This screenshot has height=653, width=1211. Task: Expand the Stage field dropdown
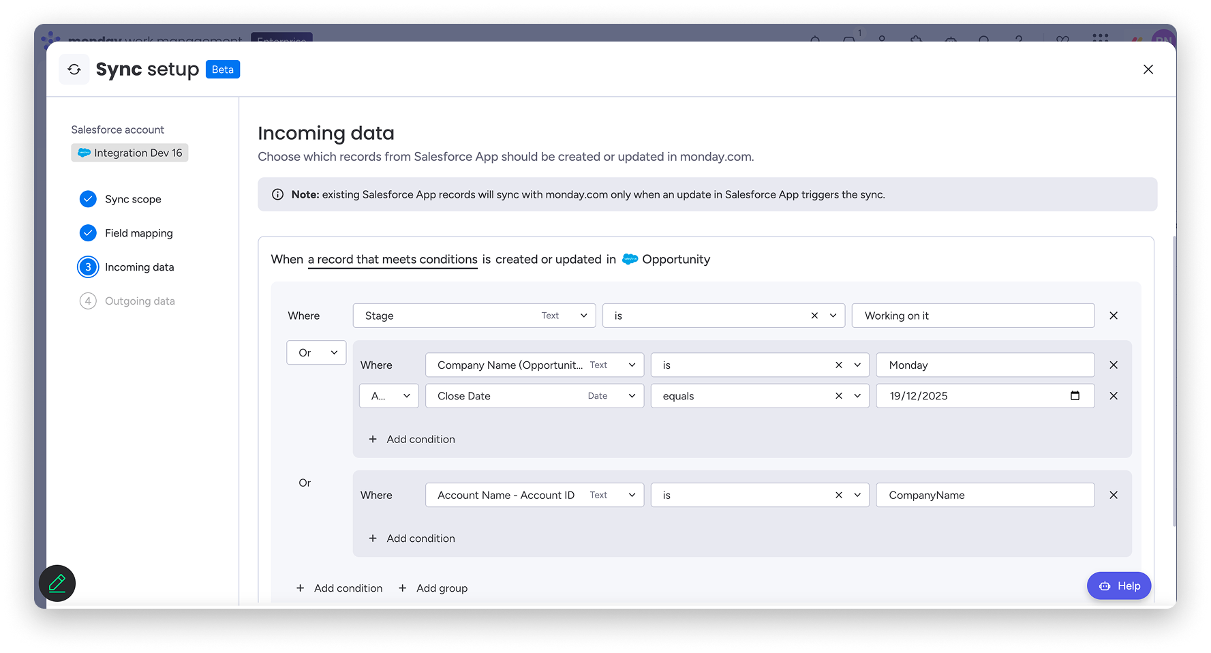point(583,316)
